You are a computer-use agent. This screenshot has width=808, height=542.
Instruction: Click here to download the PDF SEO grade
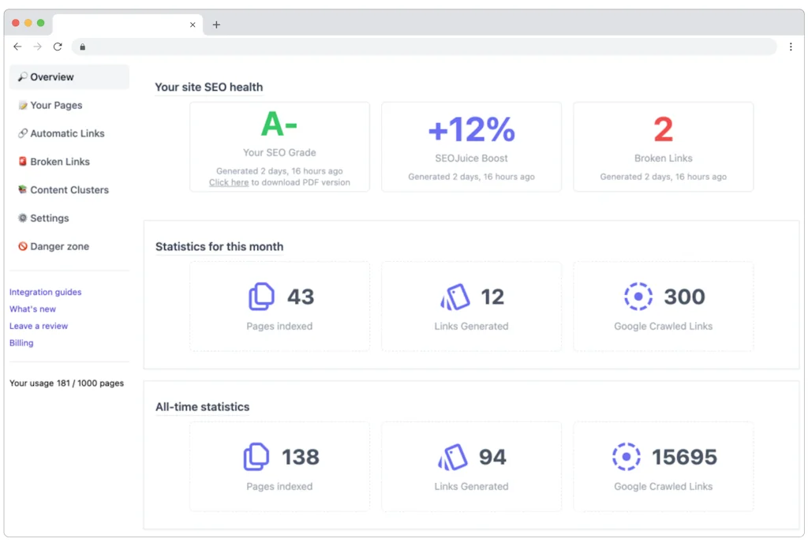coord(228,182)
